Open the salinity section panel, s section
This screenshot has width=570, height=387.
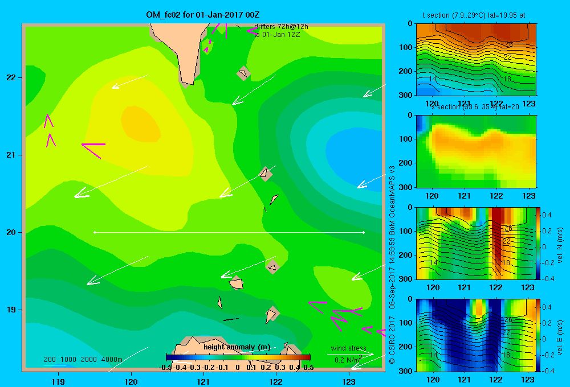click(x=476, y=151)
